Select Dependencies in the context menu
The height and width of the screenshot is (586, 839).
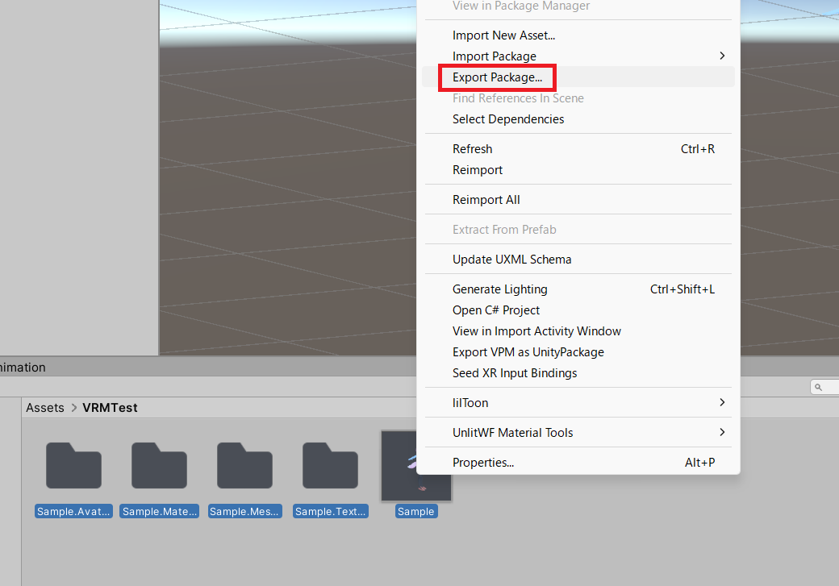pos(508,119)
